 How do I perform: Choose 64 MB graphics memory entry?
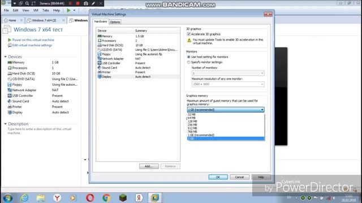click(226, 118)
